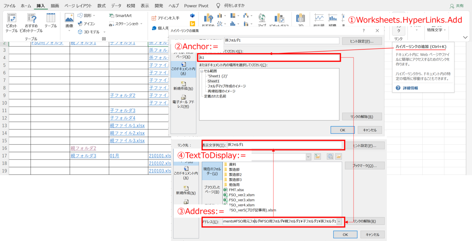Image resolution: width=472 pixels, height=241 pixels.
Task: Open the 詳細情報 link in the tooltip
Action: [410, 88]
